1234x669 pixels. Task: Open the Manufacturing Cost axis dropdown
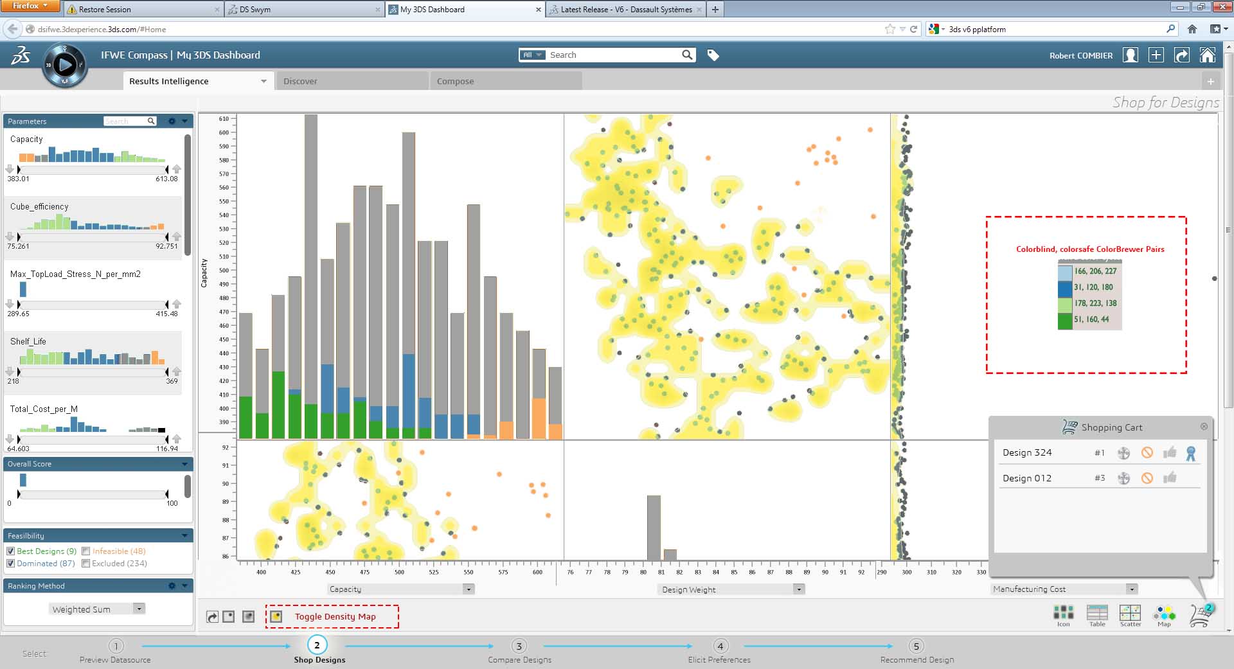pyautogui.click(x=1131, y=589)
